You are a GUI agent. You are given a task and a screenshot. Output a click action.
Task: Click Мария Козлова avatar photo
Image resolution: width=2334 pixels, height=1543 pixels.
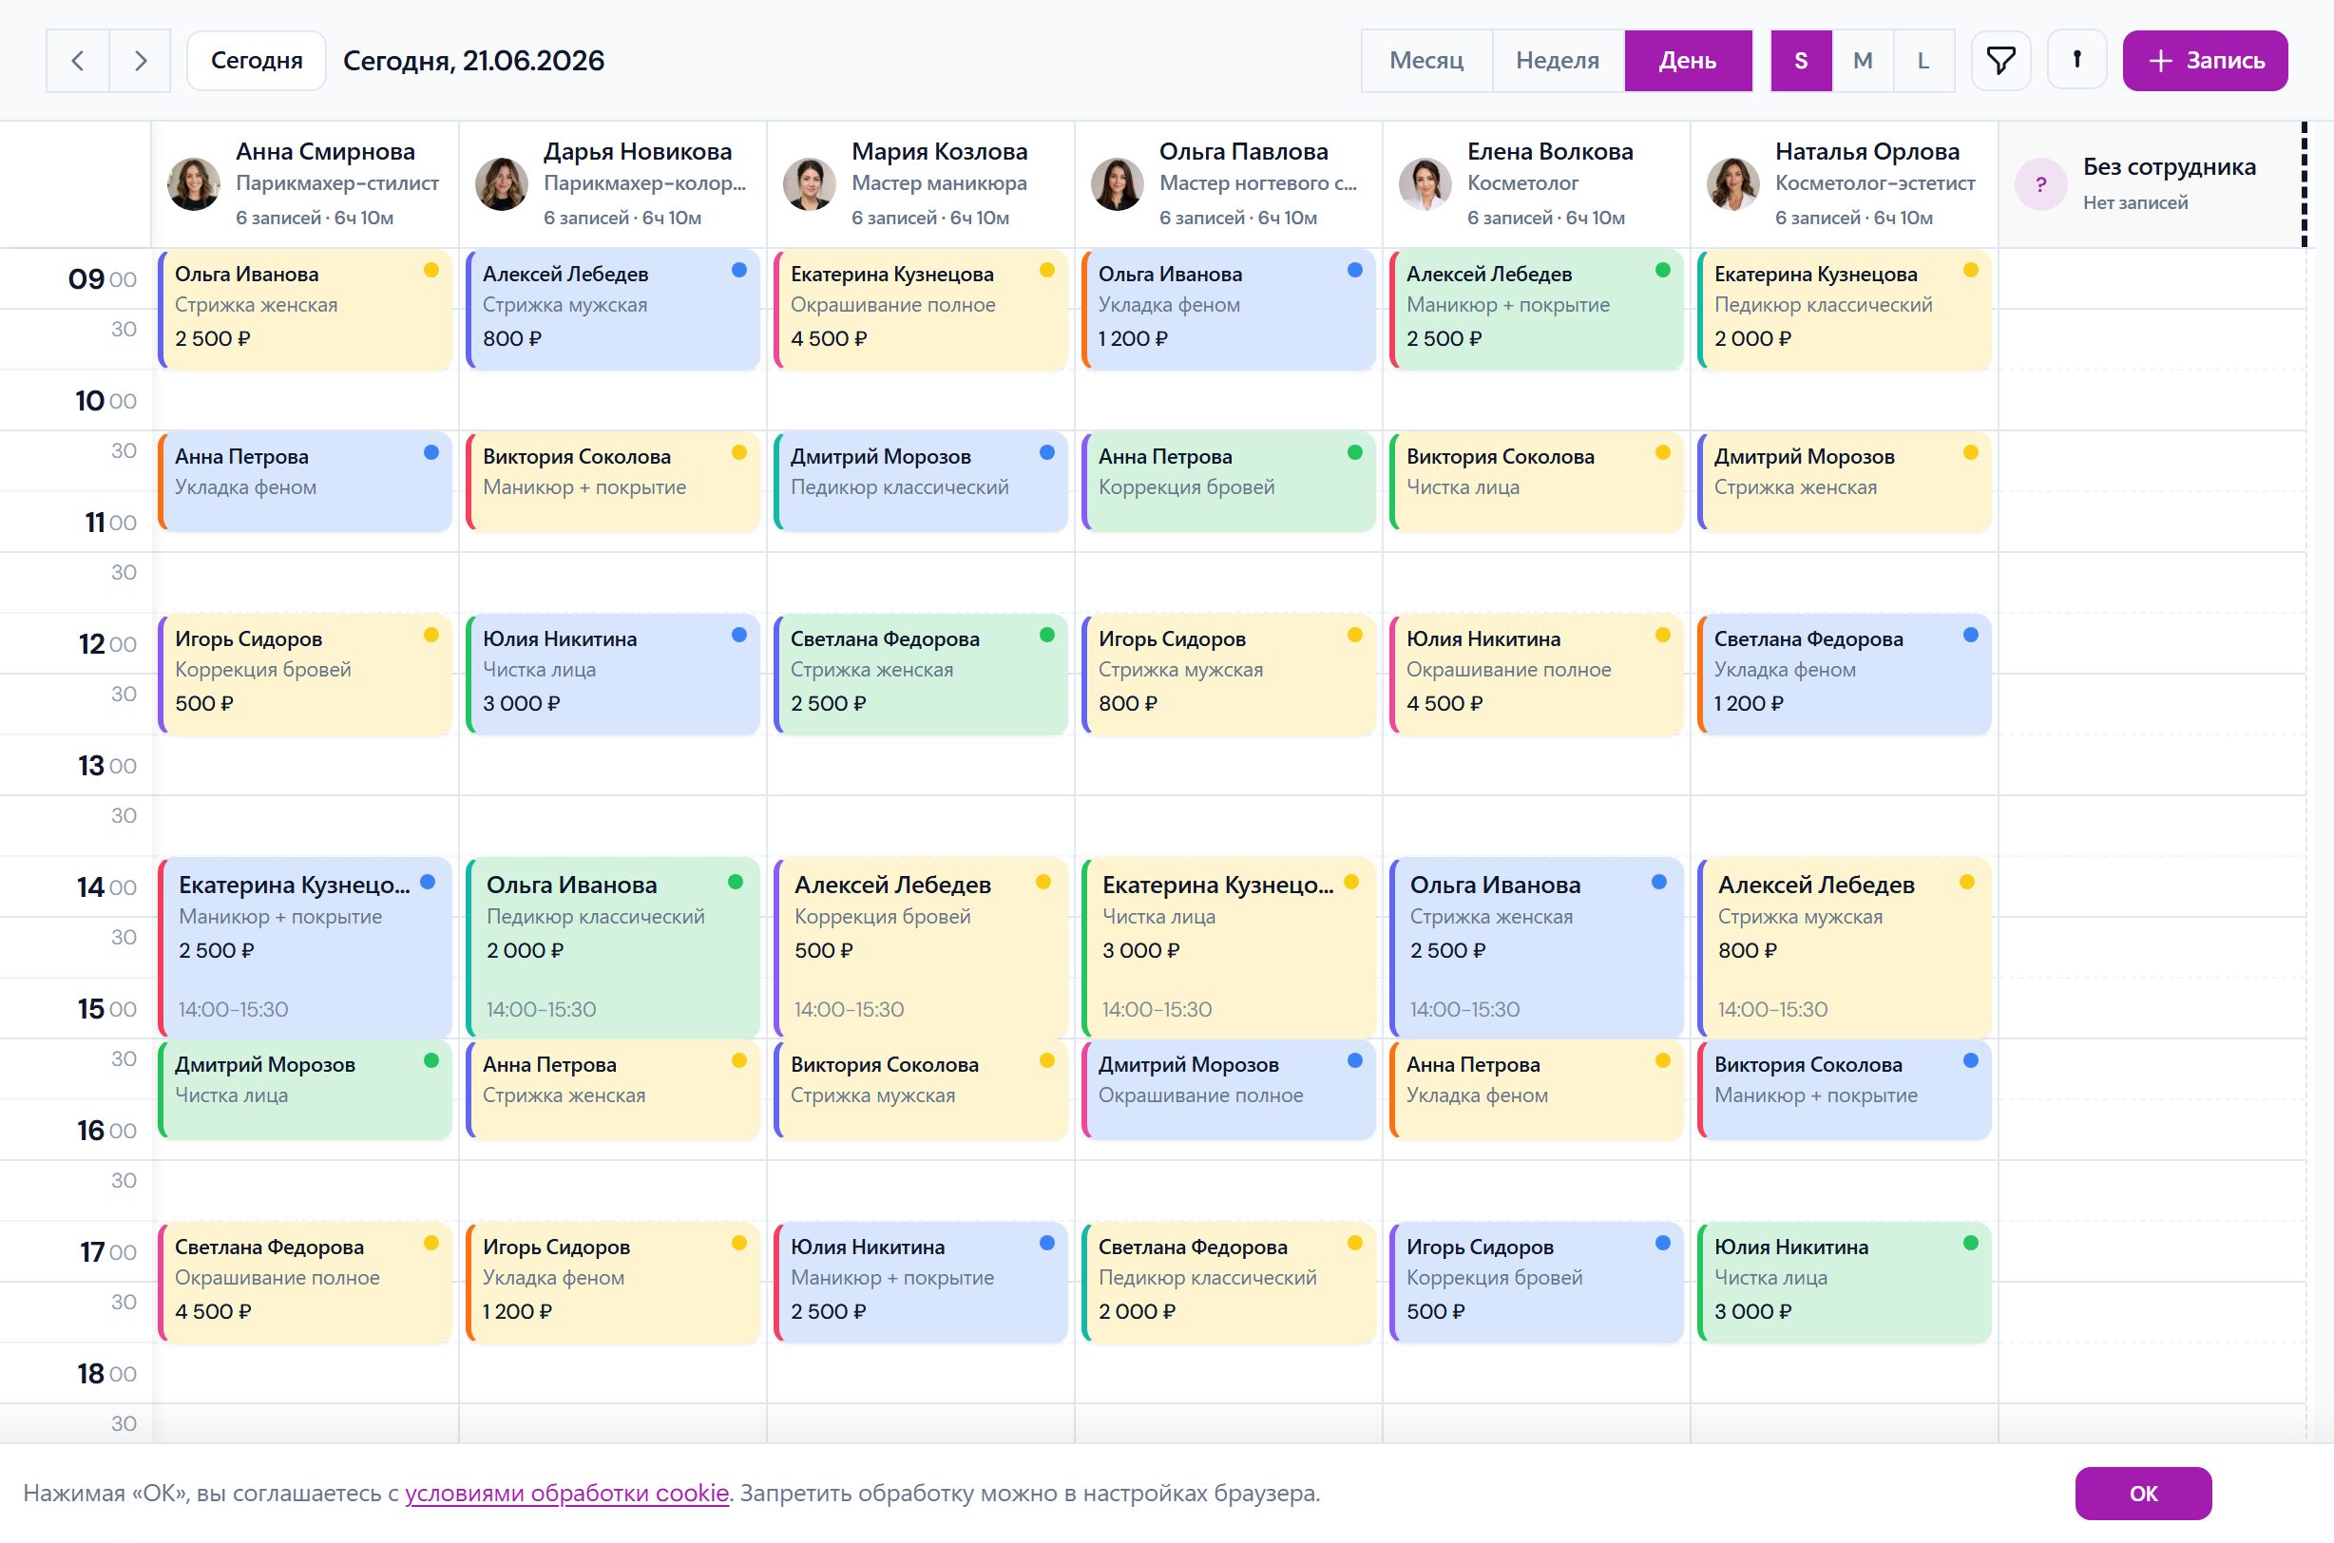pos(809,184)
